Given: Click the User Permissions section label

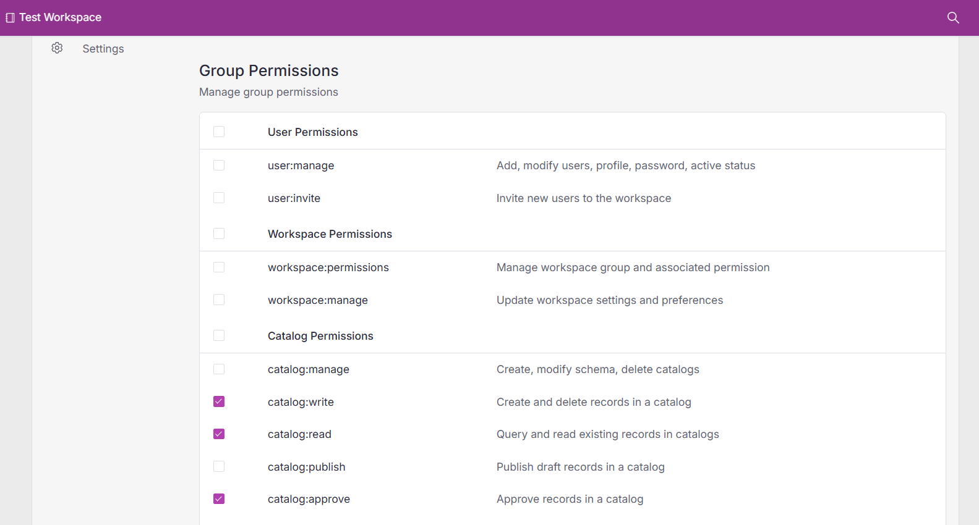Looking at the screenshot, I should click(x=313, y=132).
